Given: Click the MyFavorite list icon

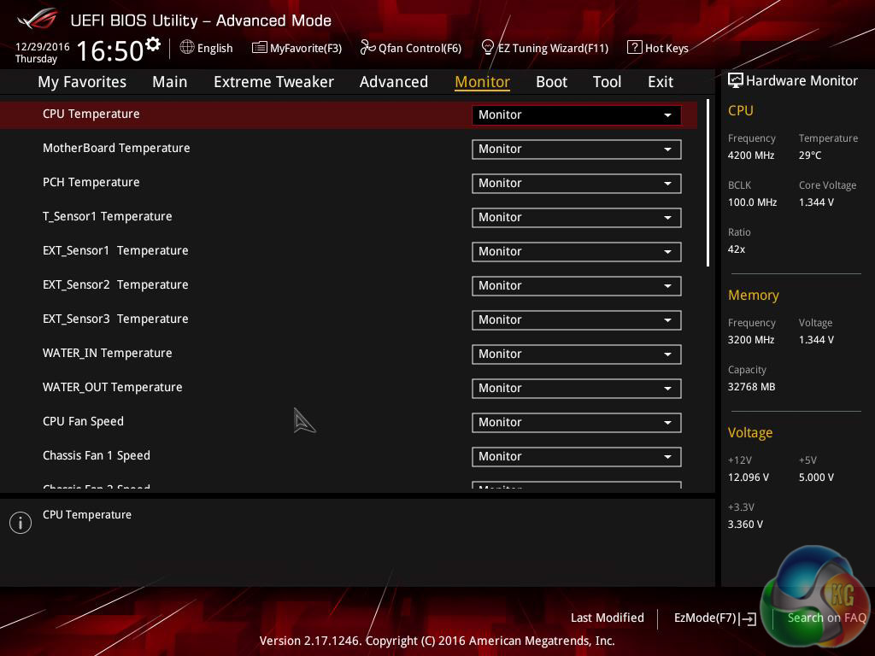Looking at the screenshot, I should 260,48.
